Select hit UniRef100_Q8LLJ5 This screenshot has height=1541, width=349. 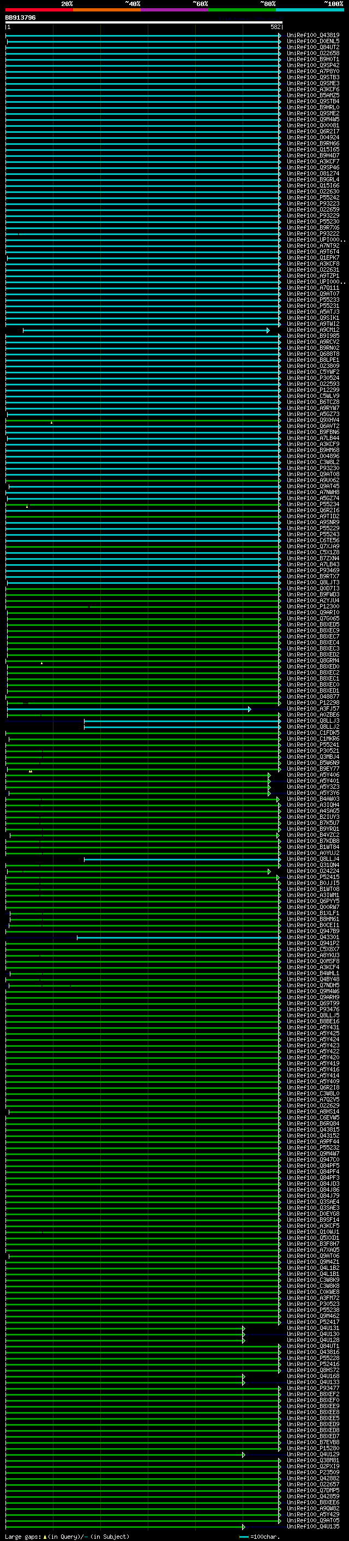pos(313,1016)
